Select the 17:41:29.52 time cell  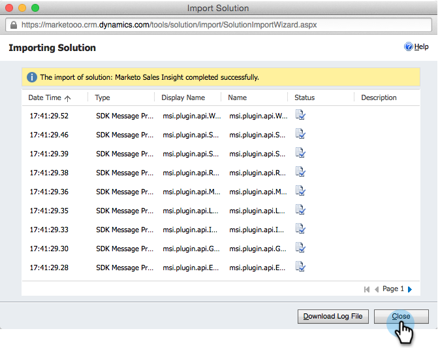(x=49, y=116)
